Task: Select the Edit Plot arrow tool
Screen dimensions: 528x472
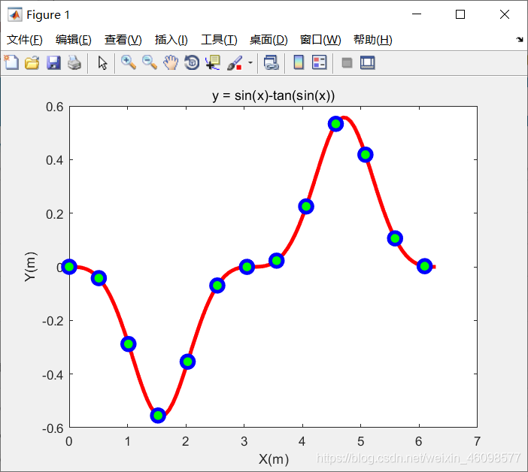Action: (102, 62)
